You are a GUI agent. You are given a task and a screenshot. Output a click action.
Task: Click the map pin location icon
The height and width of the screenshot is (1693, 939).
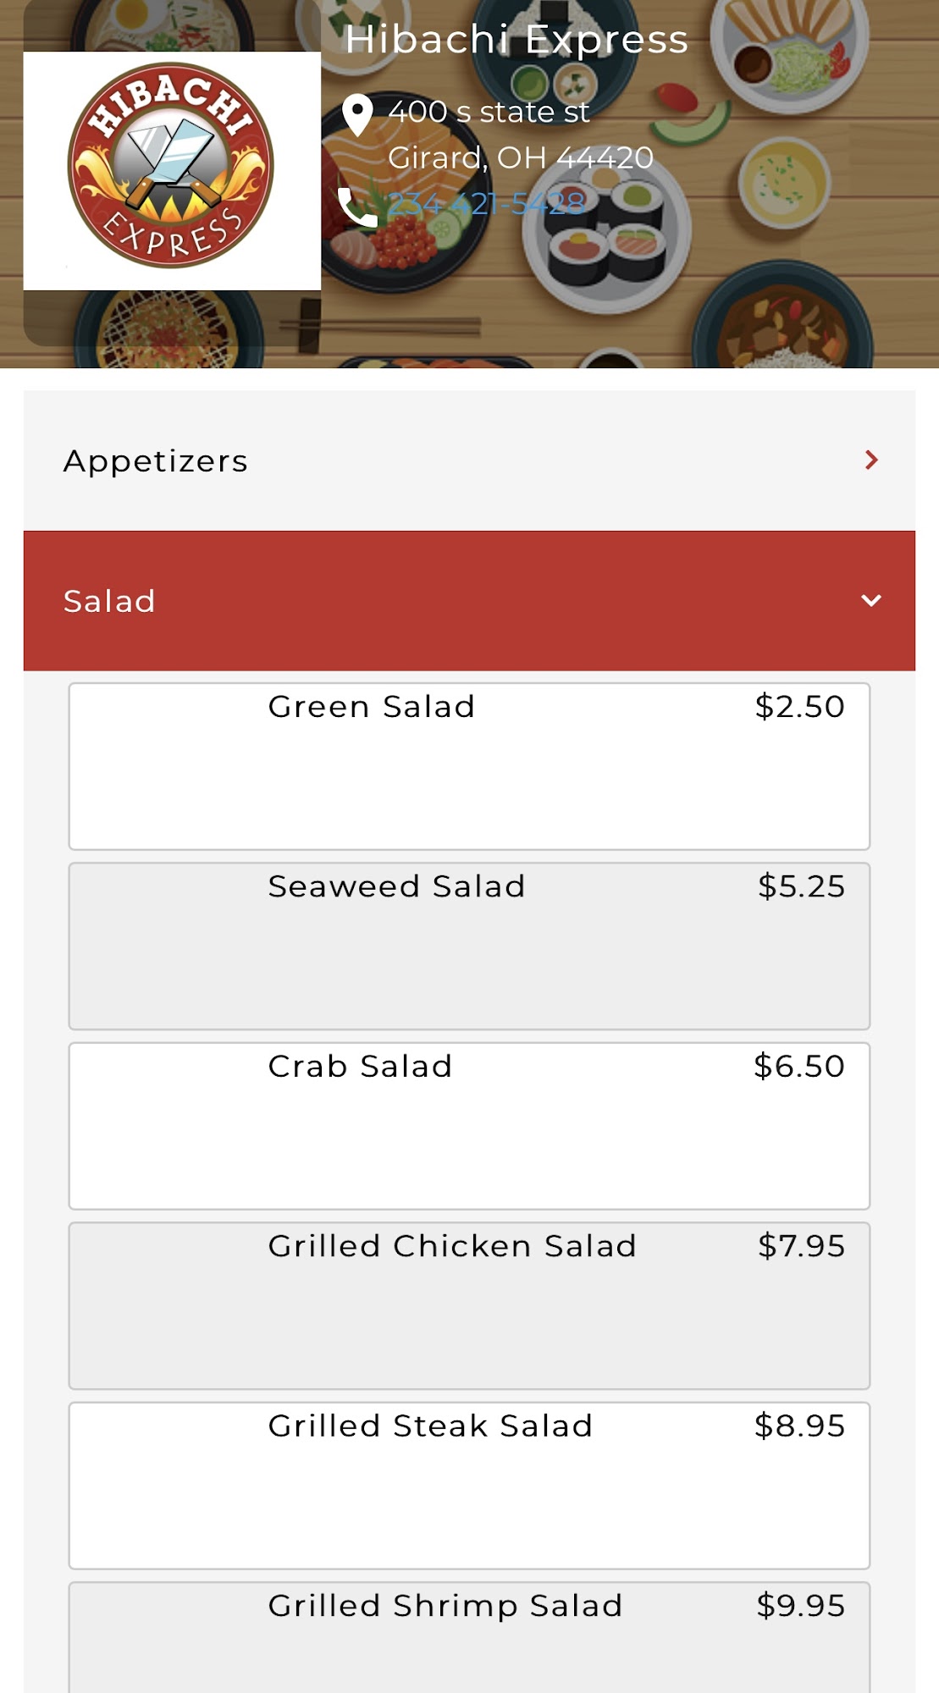tap(357, 114)
